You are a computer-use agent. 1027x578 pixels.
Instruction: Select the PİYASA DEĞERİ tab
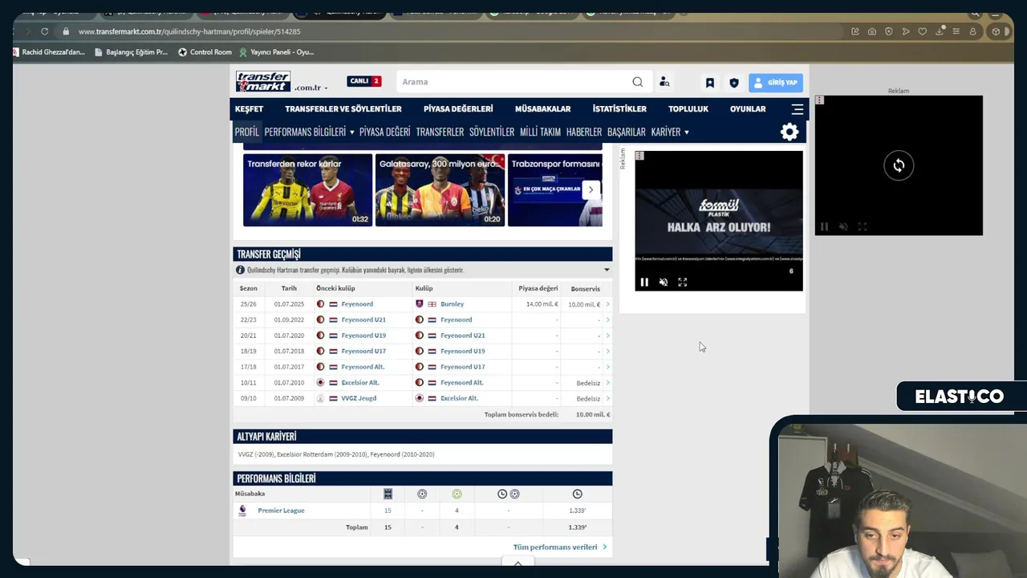(x=384, y=132)
